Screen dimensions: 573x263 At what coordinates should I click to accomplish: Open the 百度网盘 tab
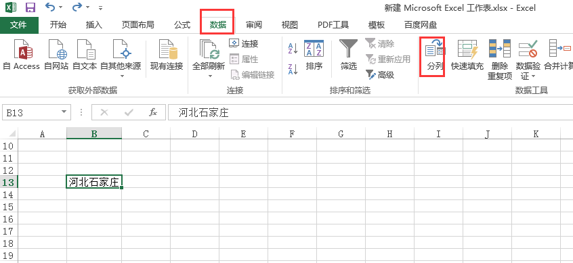[420, 25]
